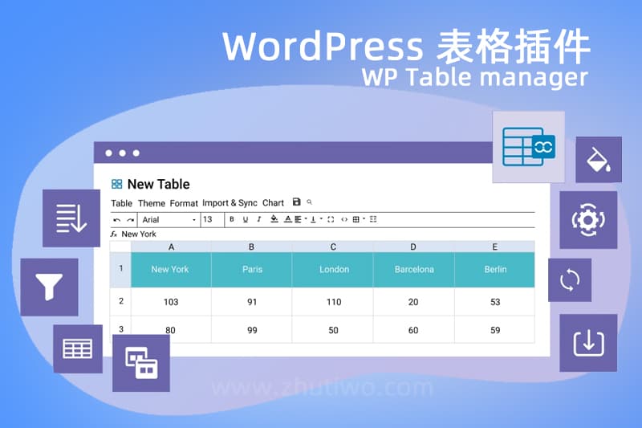Image resolution: width=642 pixels, height=428 pixels.
Task: Click the merge cells bracket icon
Action: (x=331, y=219)
